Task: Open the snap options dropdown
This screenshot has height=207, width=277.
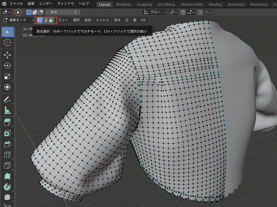Action: [191, 12]
